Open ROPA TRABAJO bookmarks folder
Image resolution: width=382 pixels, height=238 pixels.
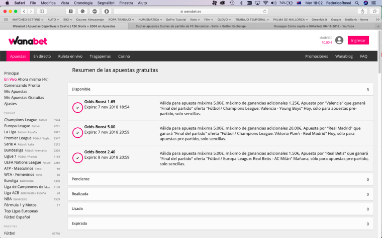(x=121, y=20)
